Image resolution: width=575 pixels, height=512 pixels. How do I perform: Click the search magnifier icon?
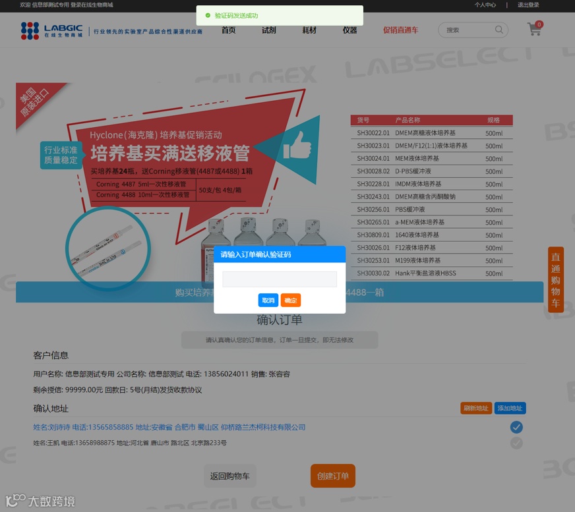pos(499,29)
